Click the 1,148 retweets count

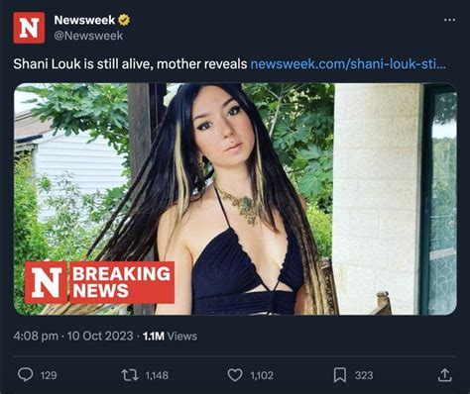coord(157,375)
